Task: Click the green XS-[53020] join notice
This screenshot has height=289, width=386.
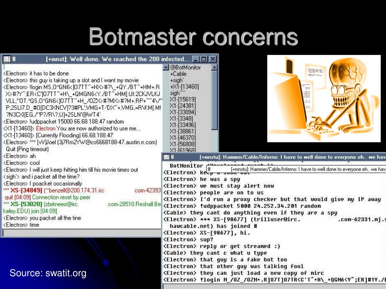Action: pos(82,207)
